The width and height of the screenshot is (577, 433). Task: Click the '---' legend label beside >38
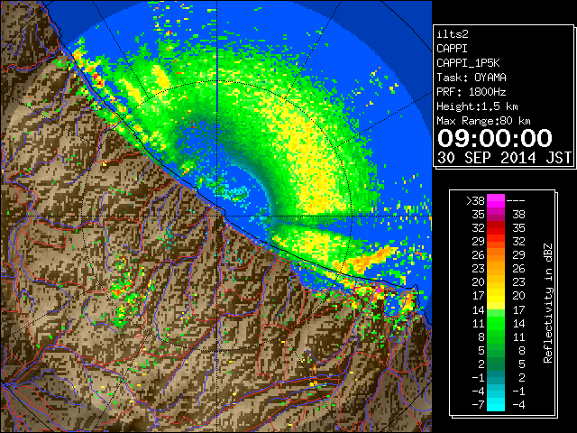[x=516, y=200]
